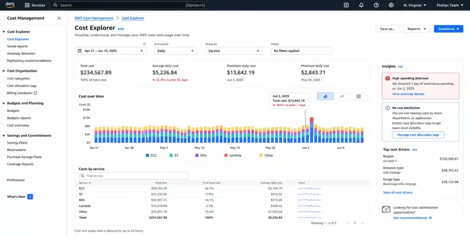The height and width of the screenshot is (235, 470).
Task: Click the Save as... button
Action: tap(387, 29)
